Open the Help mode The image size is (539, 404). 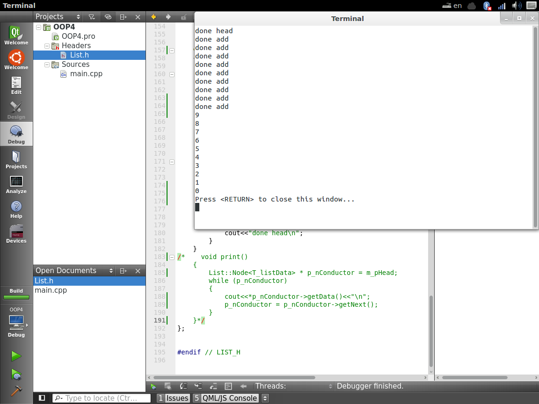pos(16,209)
